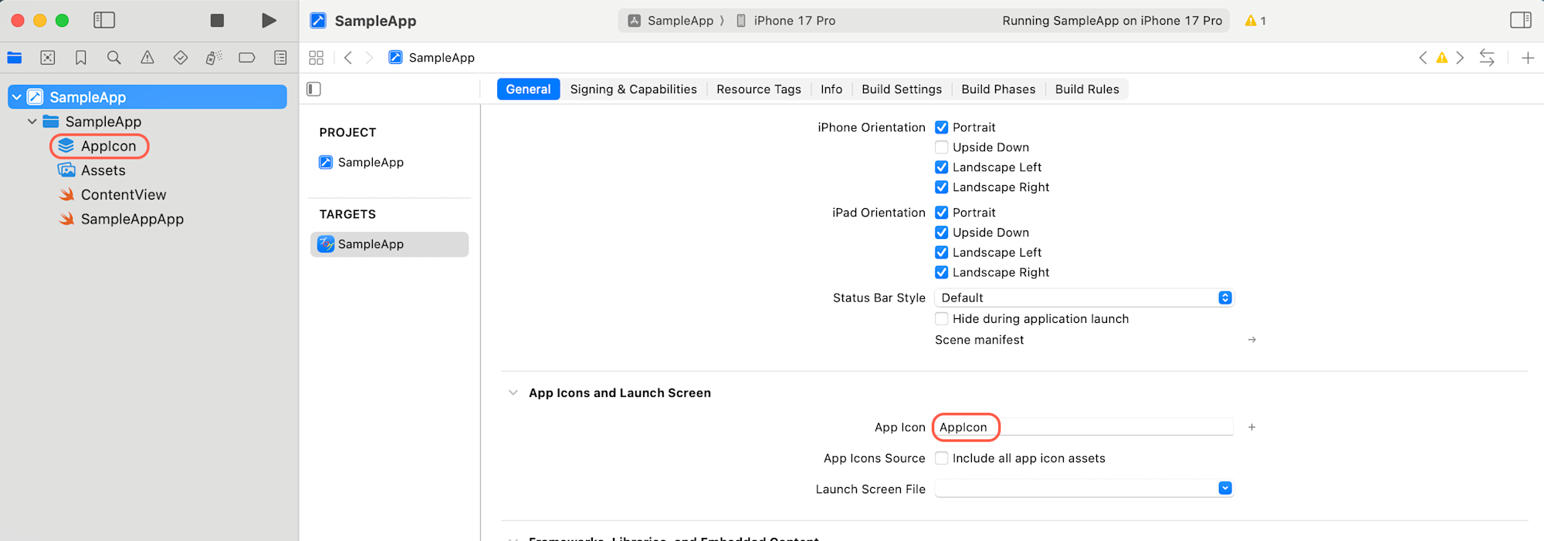
Task: Stop the running SampleApp build
Action: [217, 20]
